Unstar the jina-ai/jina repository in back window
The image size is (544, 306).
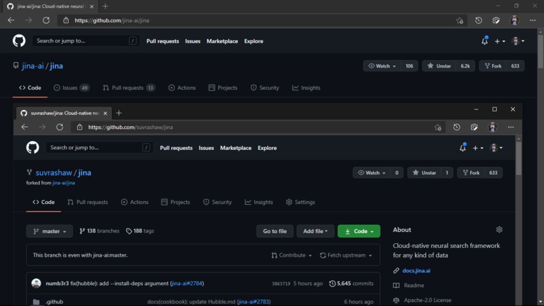point(439,66)
